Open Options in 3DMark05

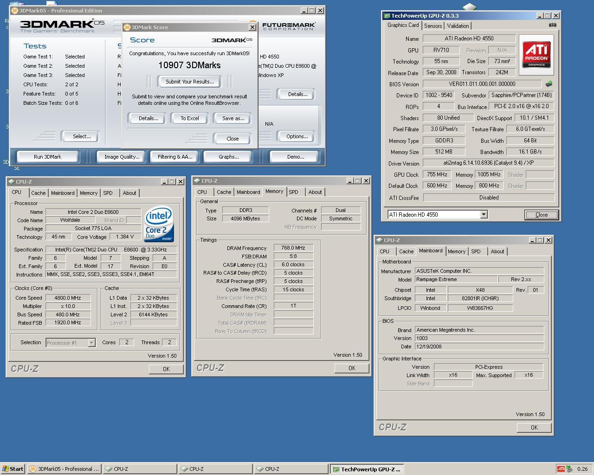pos(297,136)
